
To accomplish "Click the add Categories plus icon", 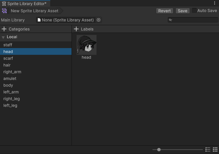I will click(x=4, y=29).
